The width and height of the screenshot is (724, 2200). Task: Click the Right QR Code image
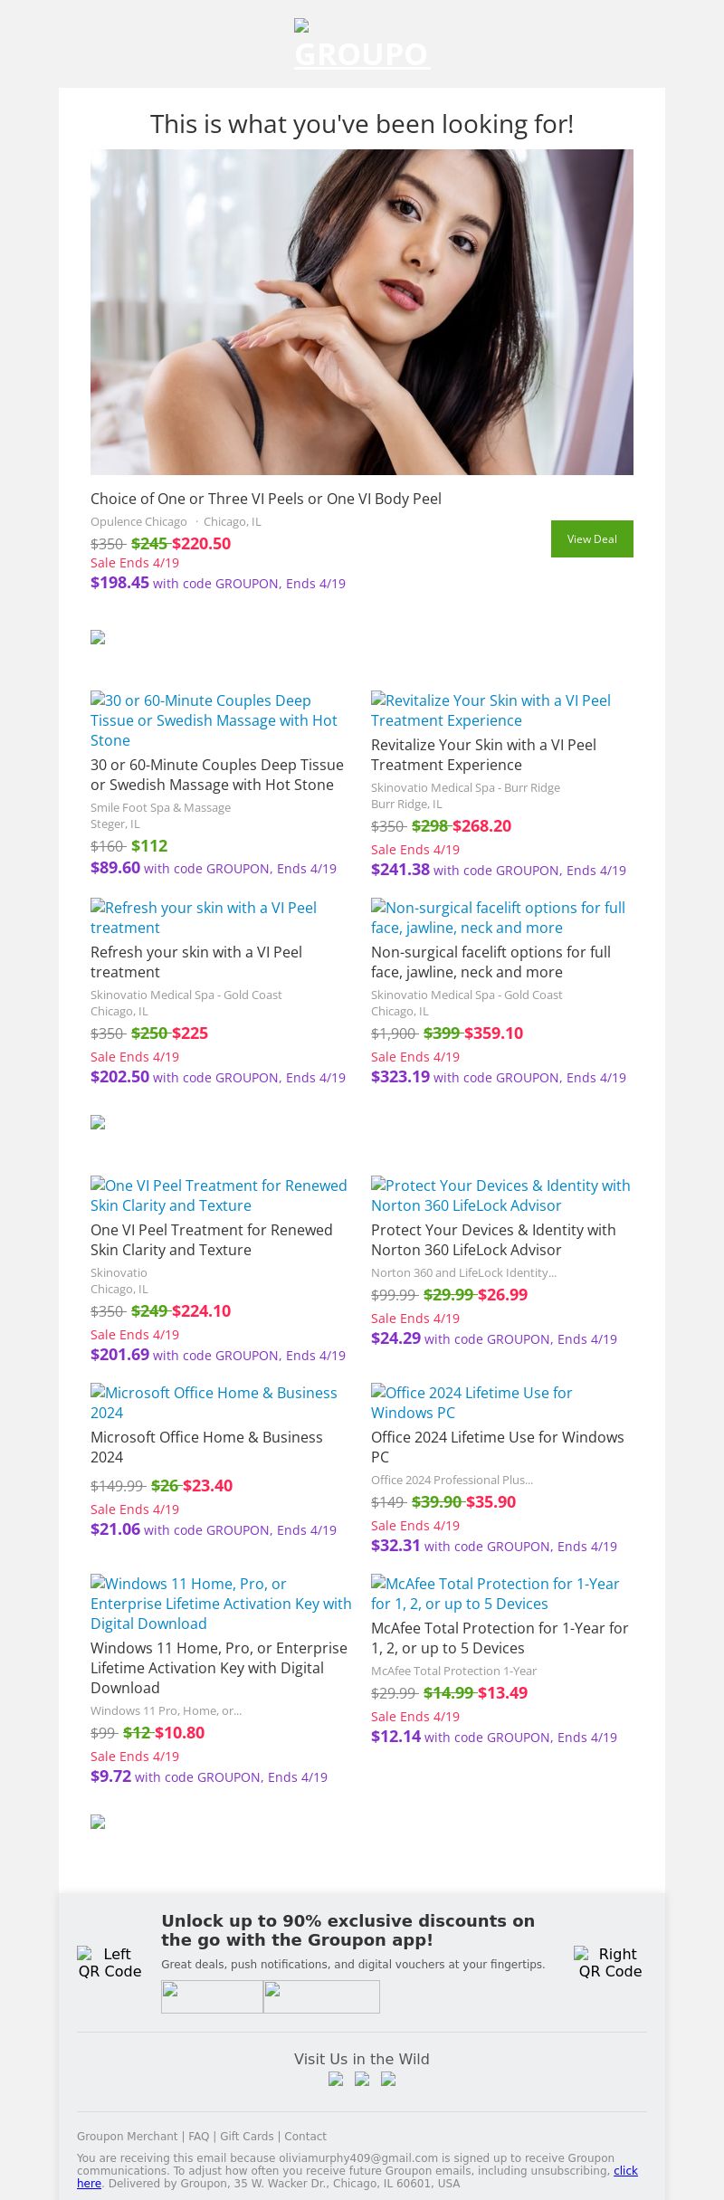tap(610, 1962)
